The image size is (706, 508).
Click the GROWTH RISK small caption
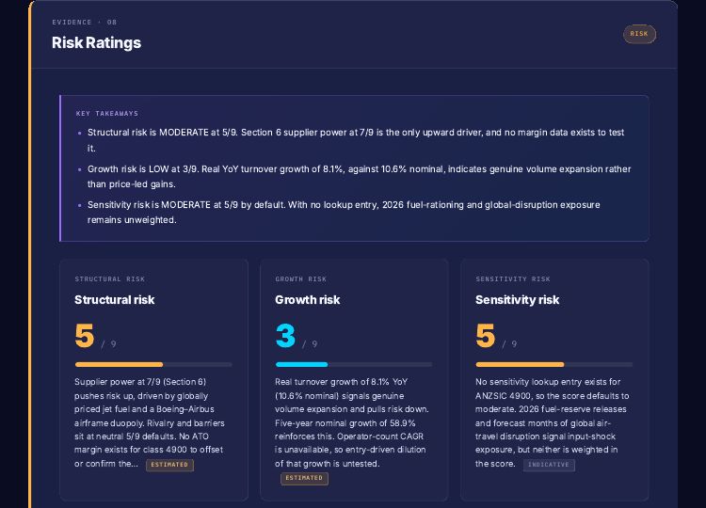[301, 279]
